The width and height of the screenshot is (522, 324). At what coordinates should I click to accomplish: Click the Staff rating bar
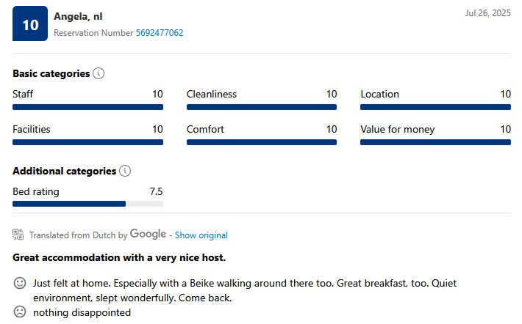coord(88,107)
